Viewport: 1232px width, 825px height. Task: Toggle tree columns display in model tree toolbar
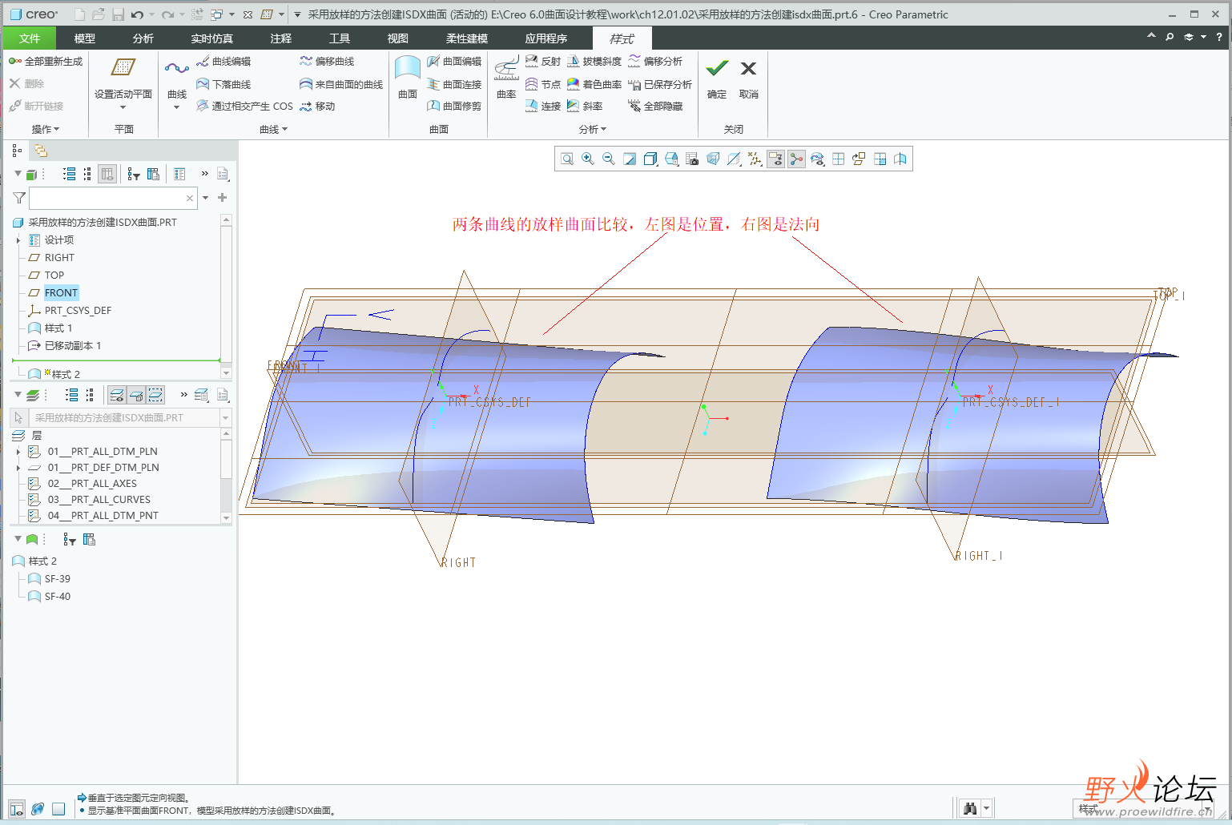click(x=107, y=174)
